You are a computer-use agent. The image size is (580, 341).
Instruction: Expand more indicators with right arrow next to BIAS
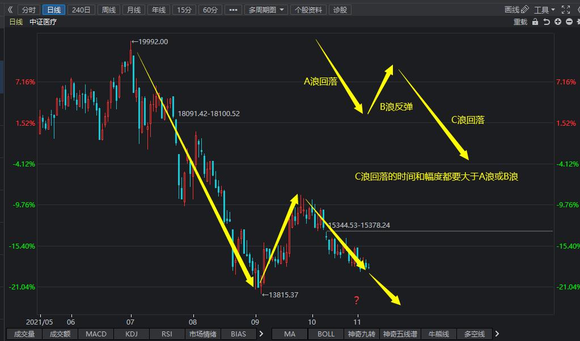[261, 334]
